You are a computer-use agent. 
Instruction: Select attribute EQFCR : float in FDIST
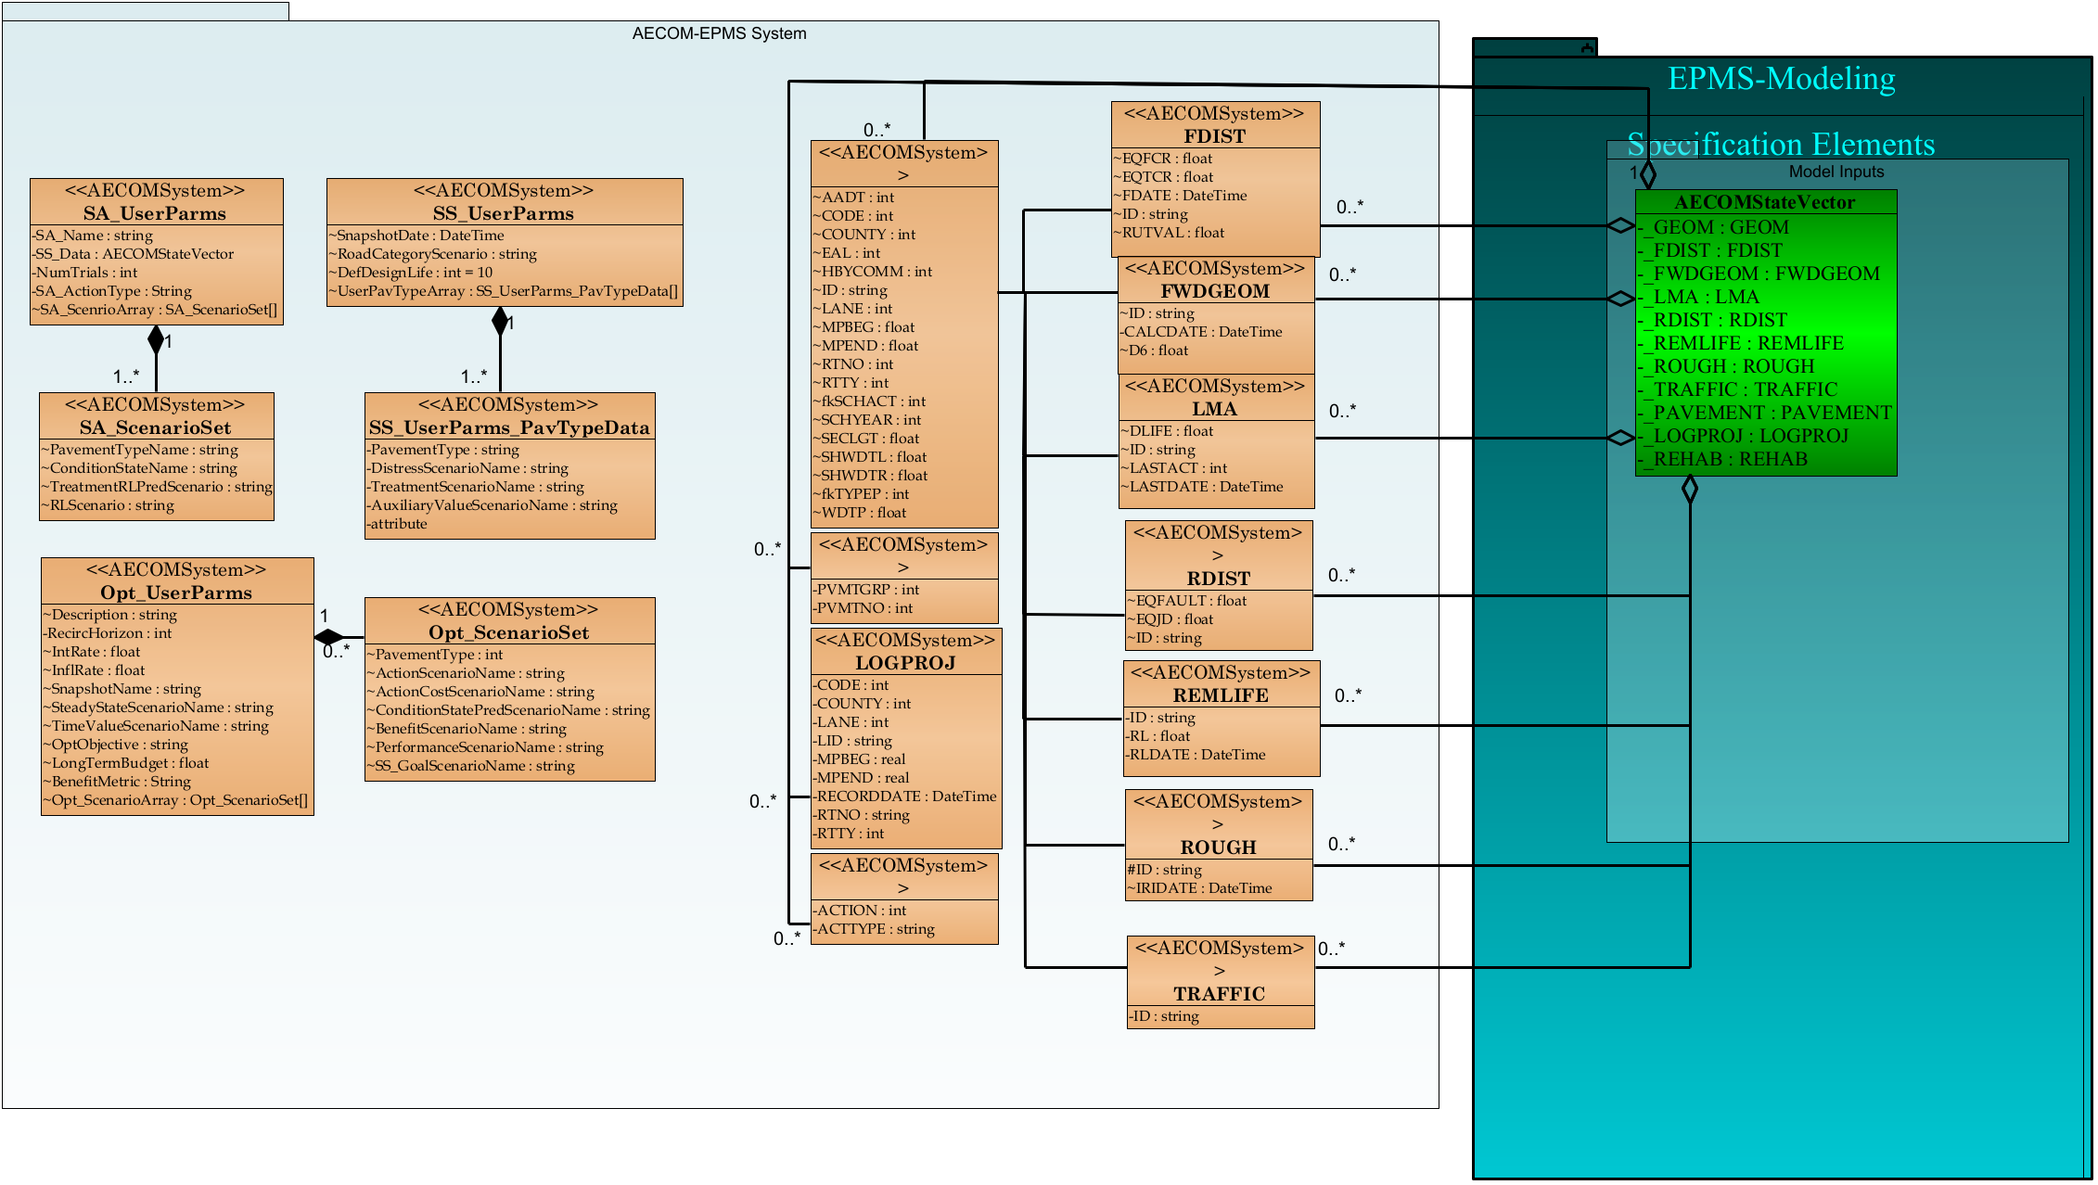[1163, 159]
